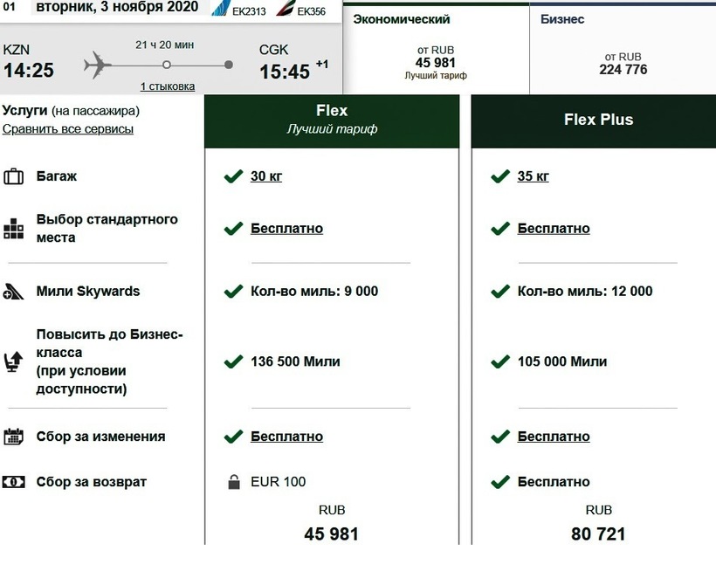Click the 30 кг baggage link under Flex
716x578 pixels.
(266, 176)
